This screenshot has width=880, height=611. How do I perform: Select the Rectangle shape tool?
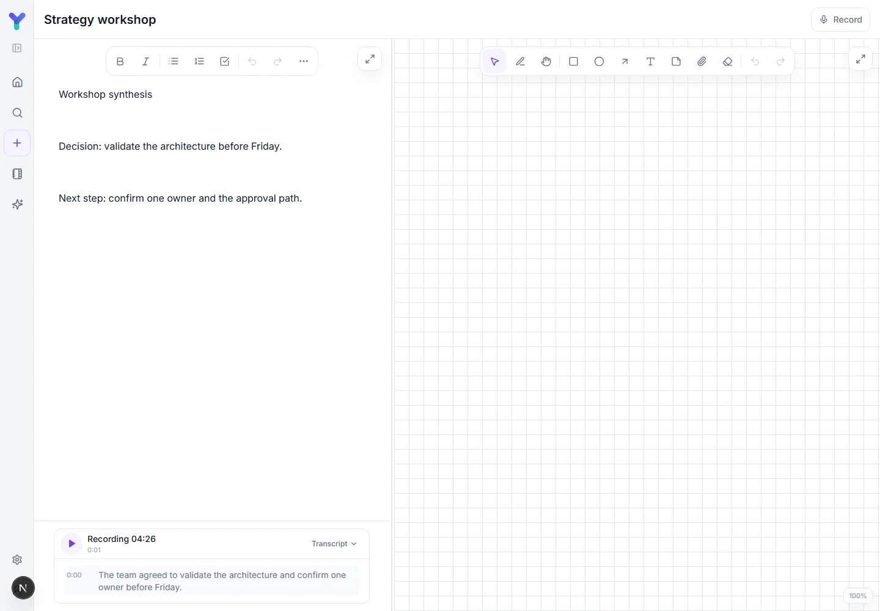tap(573, 62)
